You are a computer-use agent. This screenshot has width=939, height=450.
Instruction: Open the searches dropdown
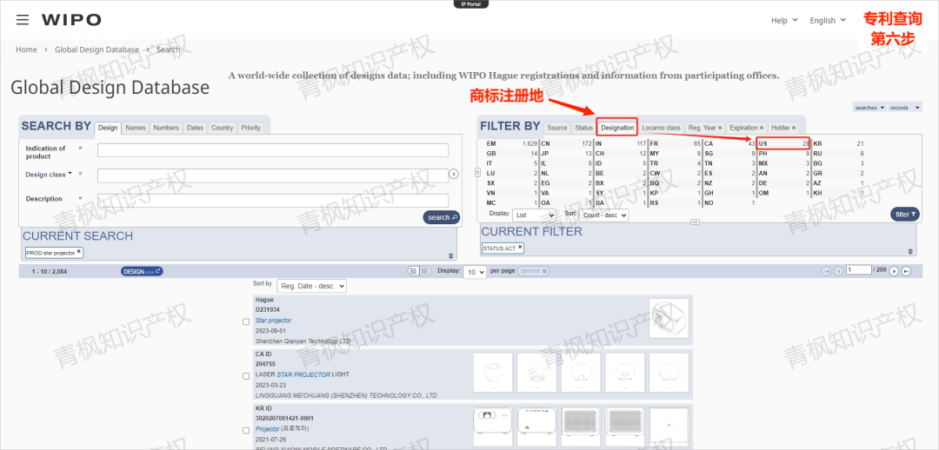click(x=869, y=108)
